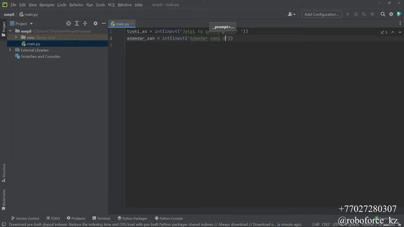Close the main.py editor tab
This screenshot has height=227, width=404.
(133, 24)
